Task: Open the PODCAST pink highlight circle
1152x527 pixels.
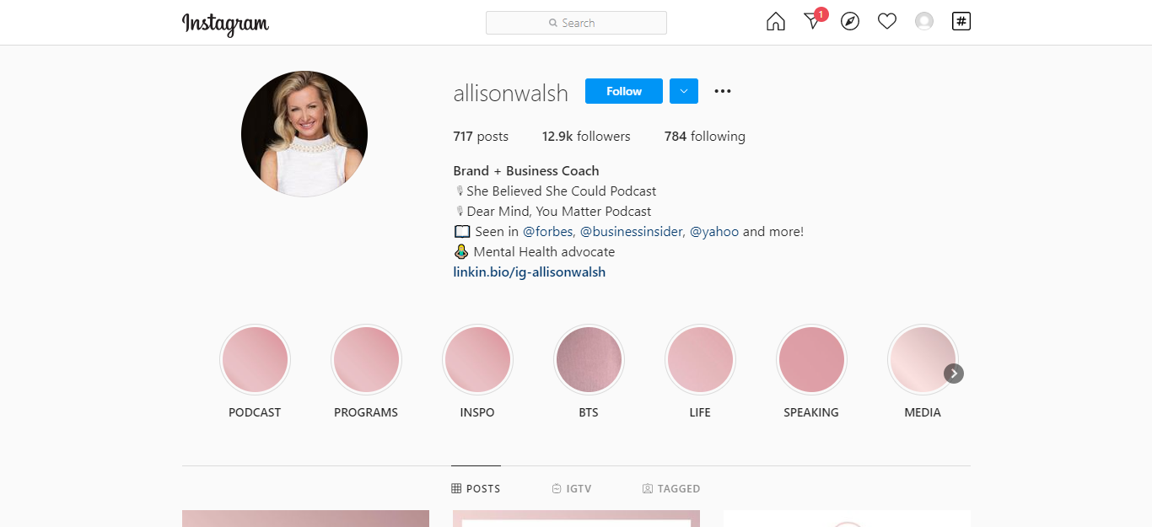Action: (255, 360)
